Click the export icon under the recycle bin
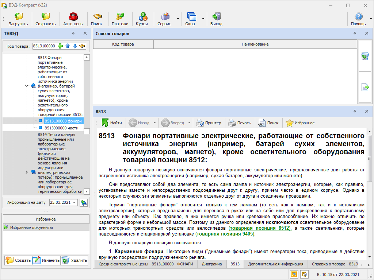The height and width of the screenshot is (280, 374). coord(365,87)
